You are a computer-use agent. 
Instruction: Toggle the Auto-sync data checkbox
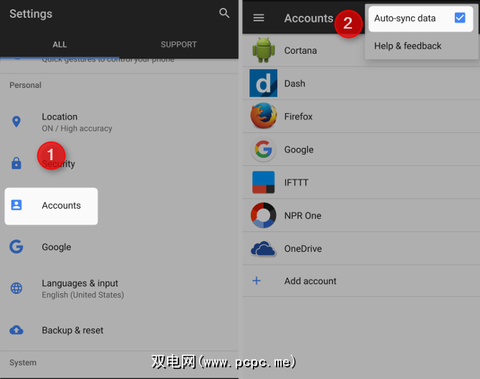pos(460,18)
